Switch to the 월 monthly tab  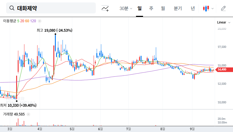(163, 8)
